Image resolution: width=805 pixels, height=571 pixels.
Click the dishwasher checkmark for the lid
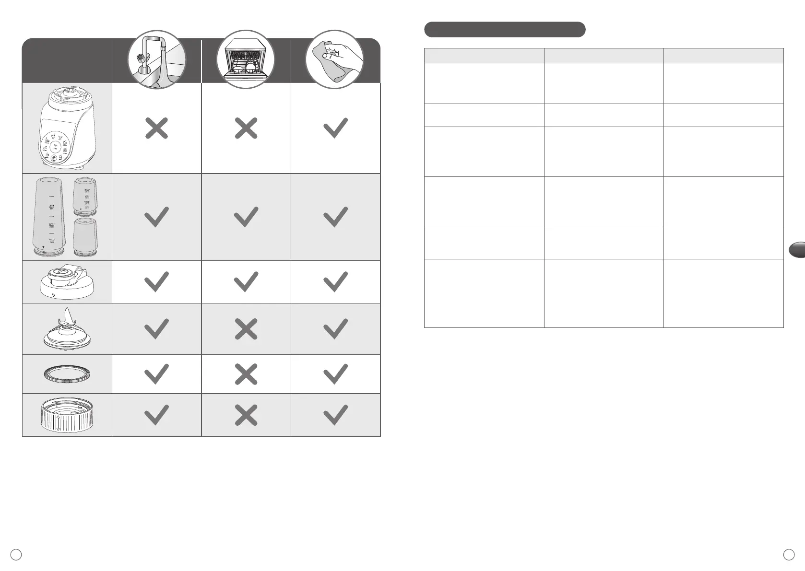[246, 282]
